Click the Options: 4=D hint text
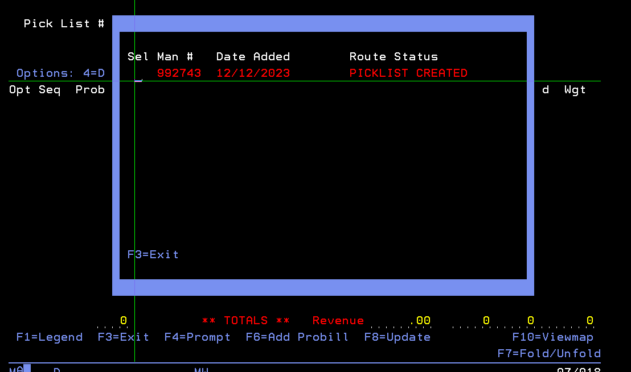This screenshot has width=631, height=372. (x=60, y=73)
